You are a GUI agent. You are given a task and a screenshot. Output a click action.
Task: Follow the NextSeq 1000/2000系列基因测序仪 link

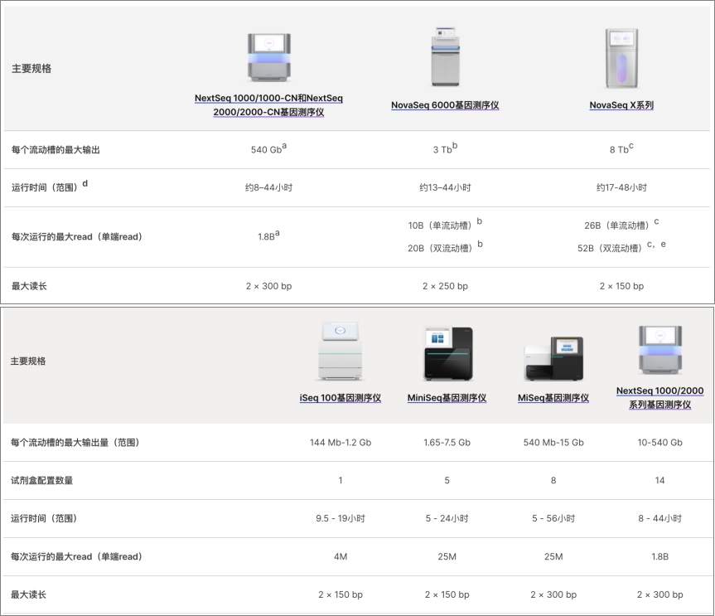coord(659,397)
